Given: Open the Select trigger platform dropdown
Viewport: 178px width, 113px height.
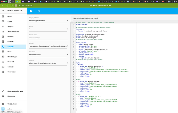Looking at the screenshot, I should [49, 21].
